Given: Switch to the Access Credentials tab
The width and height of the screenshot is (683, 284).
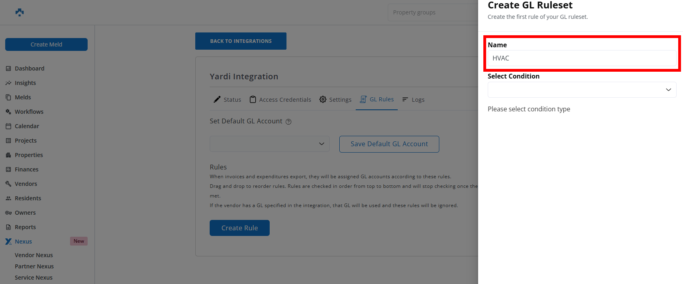Looking at the screenshot, I should coord(280,99).
